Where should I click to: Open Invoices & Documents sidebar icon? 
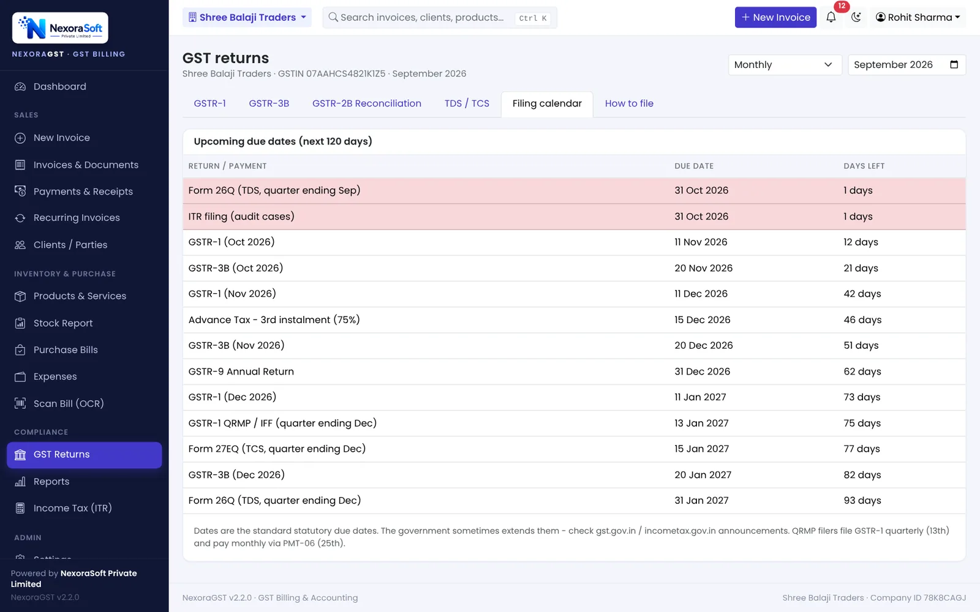pyautogui.click(x=20, y=165)
